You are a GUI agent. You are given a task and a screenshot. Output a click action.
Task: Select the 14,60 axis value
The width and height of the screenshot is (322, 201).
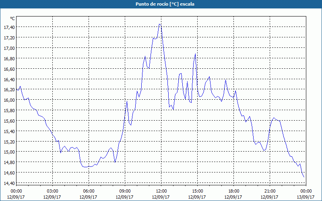(9, 173)
